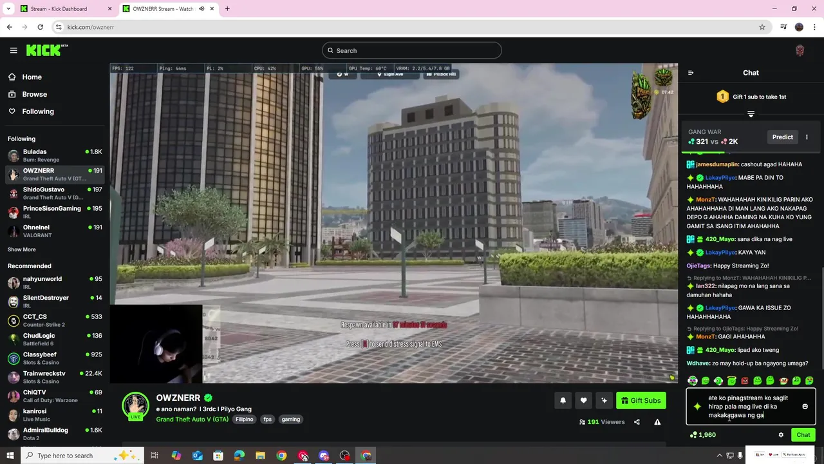
Task: Open the tab search dropdown arrow
Action: click(x=8, y=9)
